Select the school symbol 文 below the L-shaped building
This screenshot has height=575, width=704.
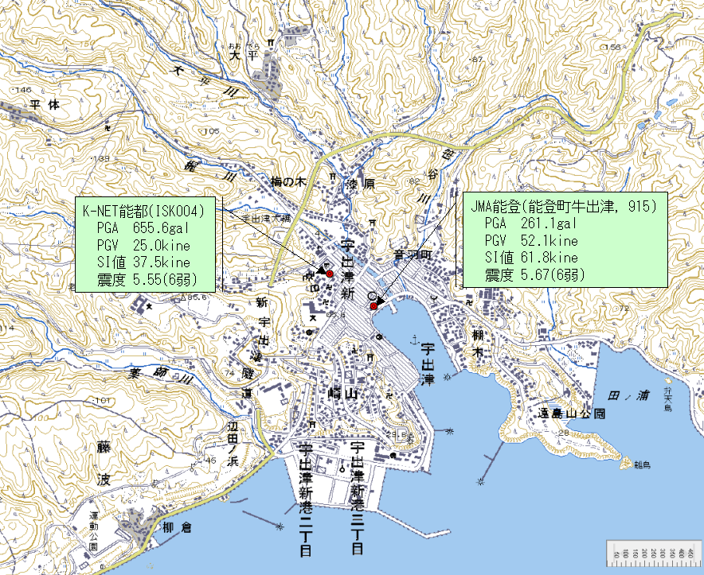pyautogui.click(x=314, y=317)
